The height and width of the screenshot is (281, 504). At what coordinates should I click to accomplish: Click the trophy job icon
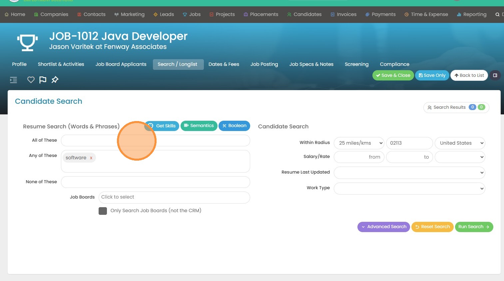point(27,42)
